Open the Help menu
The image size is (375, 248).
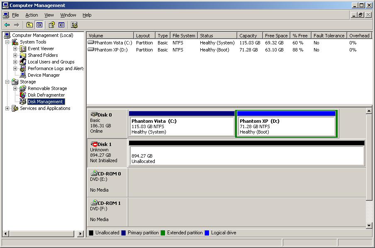(87, 15)
